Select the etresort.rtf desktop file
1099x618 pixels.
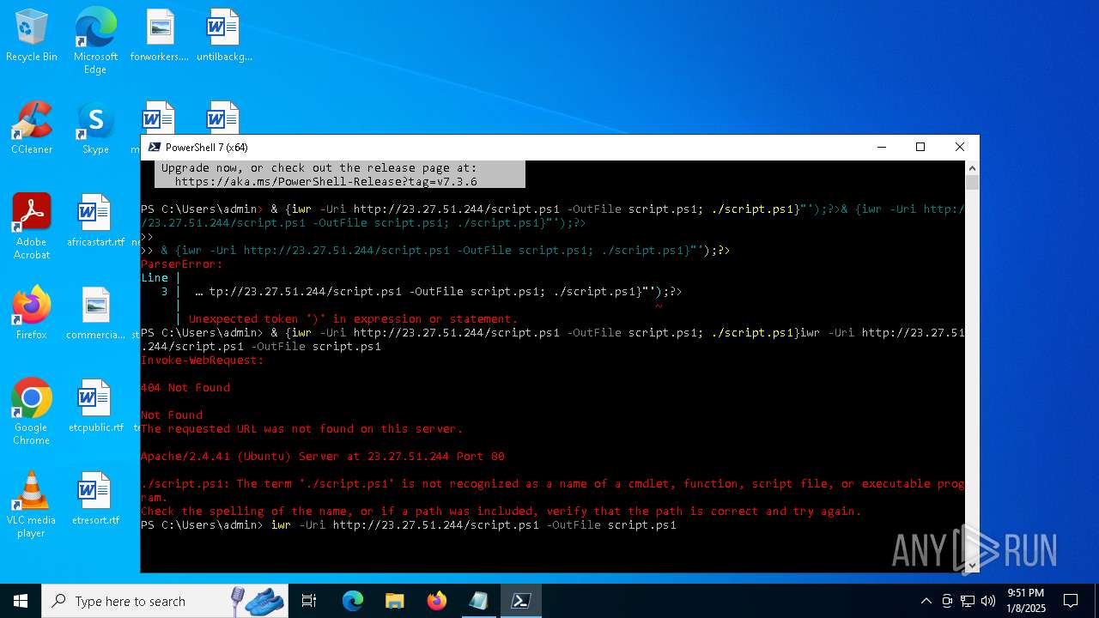point(95,499)
